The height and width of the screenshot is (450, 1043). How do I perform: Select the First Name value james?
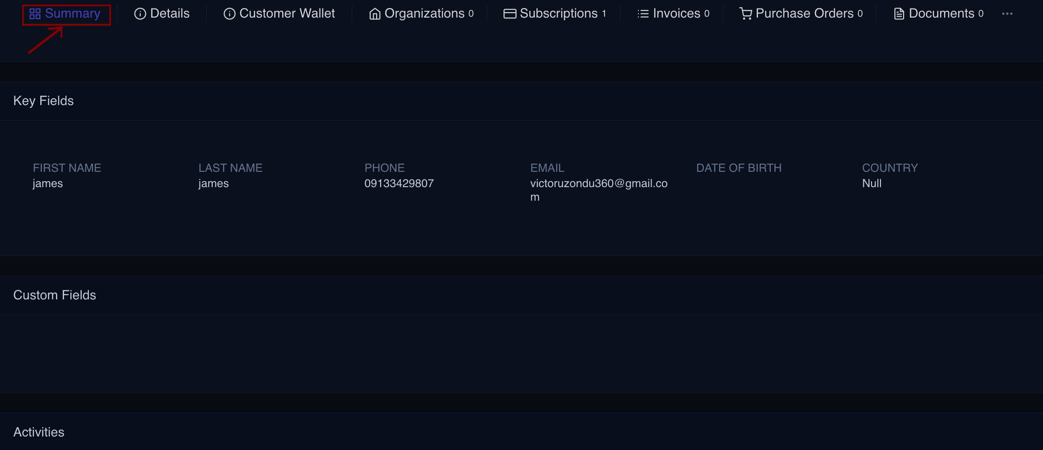pyautogui.click(x=48, y=184)
